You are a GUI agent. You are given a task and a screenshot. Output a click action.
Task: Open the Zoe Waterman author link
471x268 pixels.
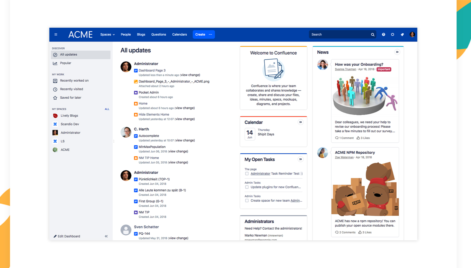(x=344, y=158)
